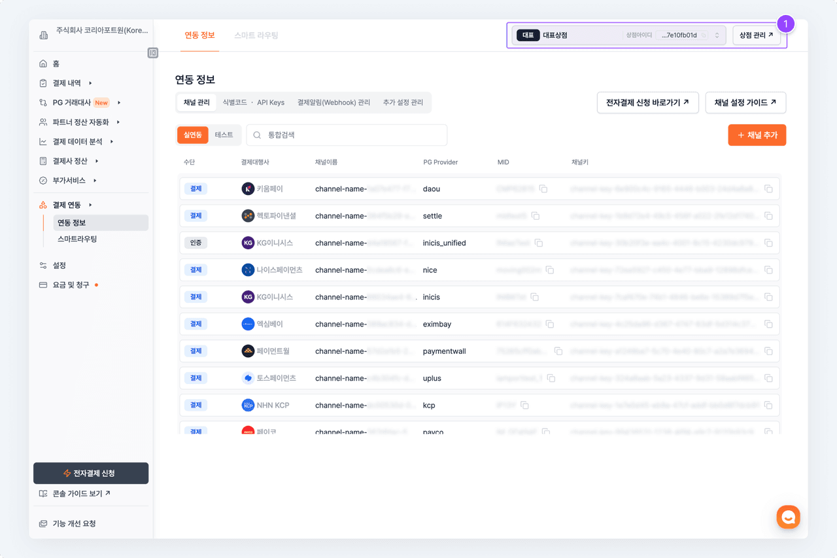The height and width of the screenshot is (558, 837).
Task: Open the chat support bubble icon
Action: (788, 517)
